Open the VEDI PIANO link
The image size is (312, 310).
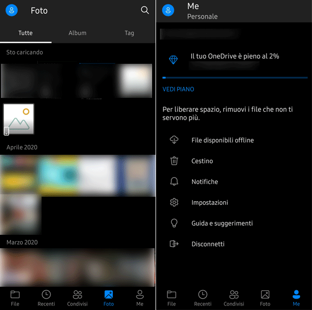click(x=178, y=89)
